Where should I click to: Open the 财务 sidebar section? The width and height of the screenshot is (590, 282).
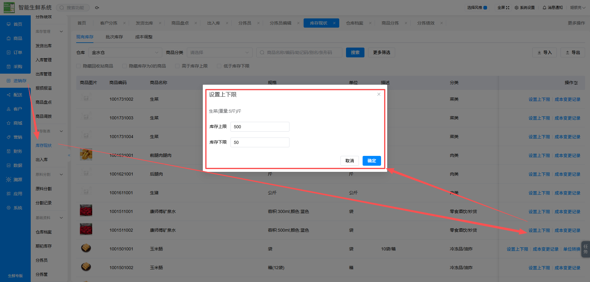coord(15,151)
